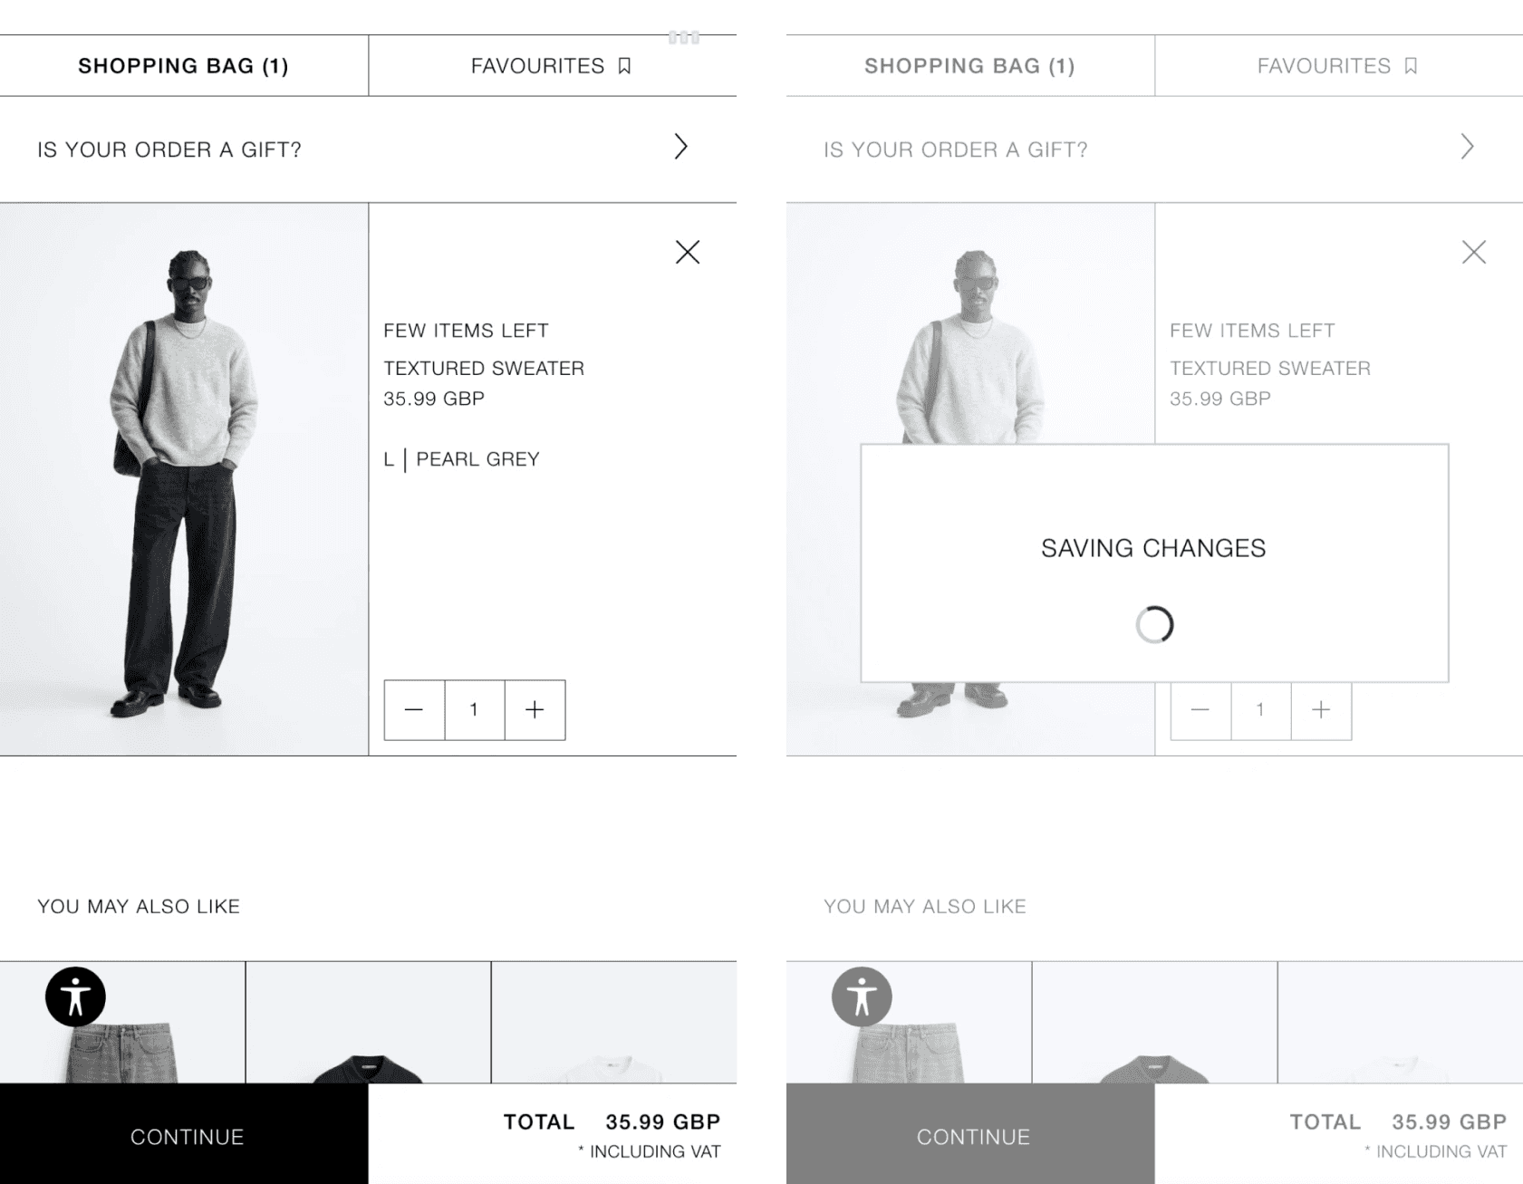Open the sweater model product photo

(184, 479)
